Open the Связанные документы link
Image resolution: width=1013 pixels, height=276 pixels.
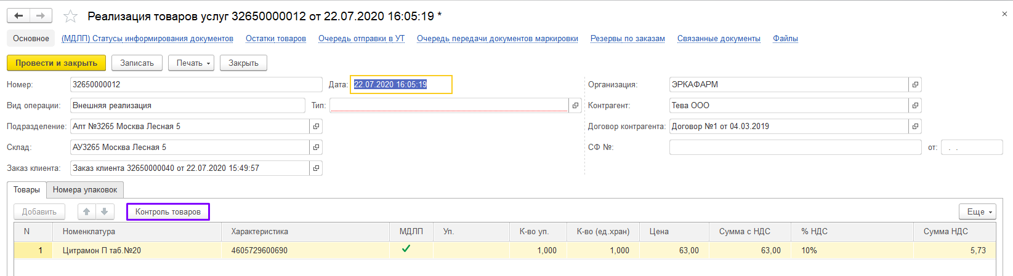point(719,39)
